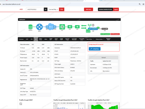Click the Status ONT New Version value
Image resolution: width=145 pixels, height=109 pixels.
[x=33, y=95]
